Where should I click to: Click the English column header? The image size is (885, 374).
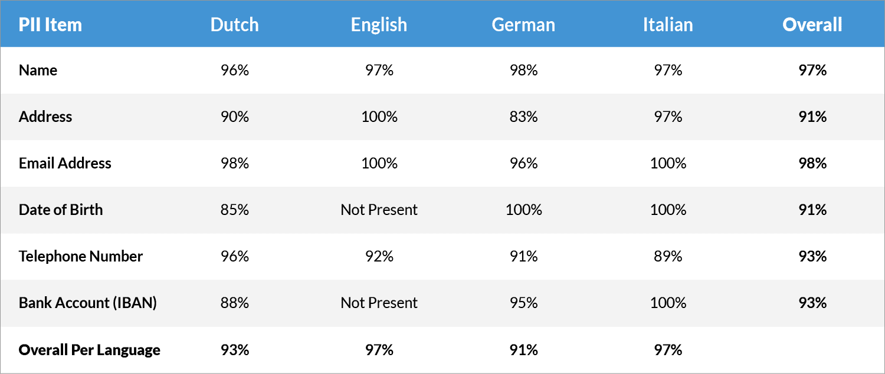click(379, 25)
